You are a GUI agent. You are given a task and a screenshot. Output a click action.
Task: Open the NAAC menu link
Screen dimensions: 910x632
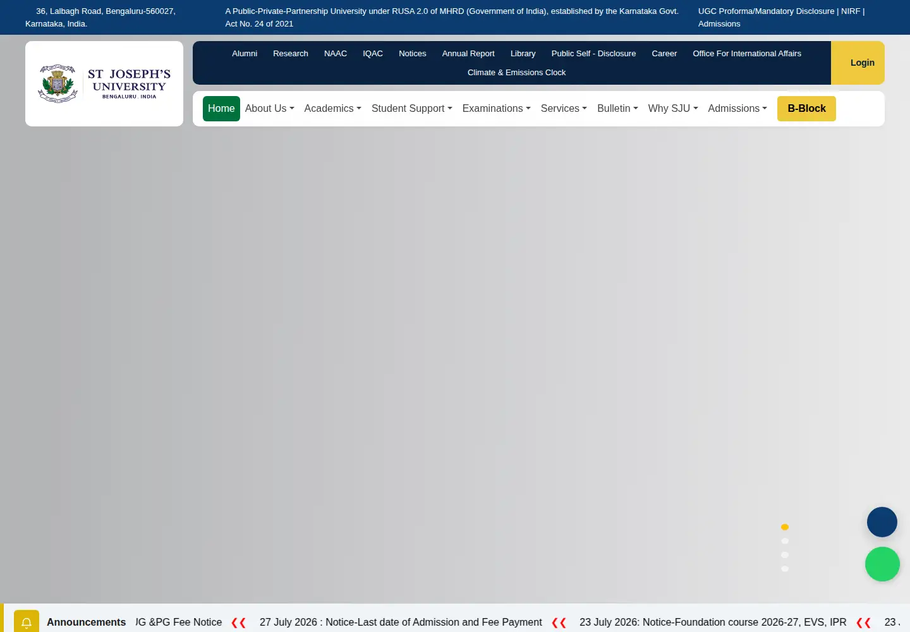click(336, 54)
